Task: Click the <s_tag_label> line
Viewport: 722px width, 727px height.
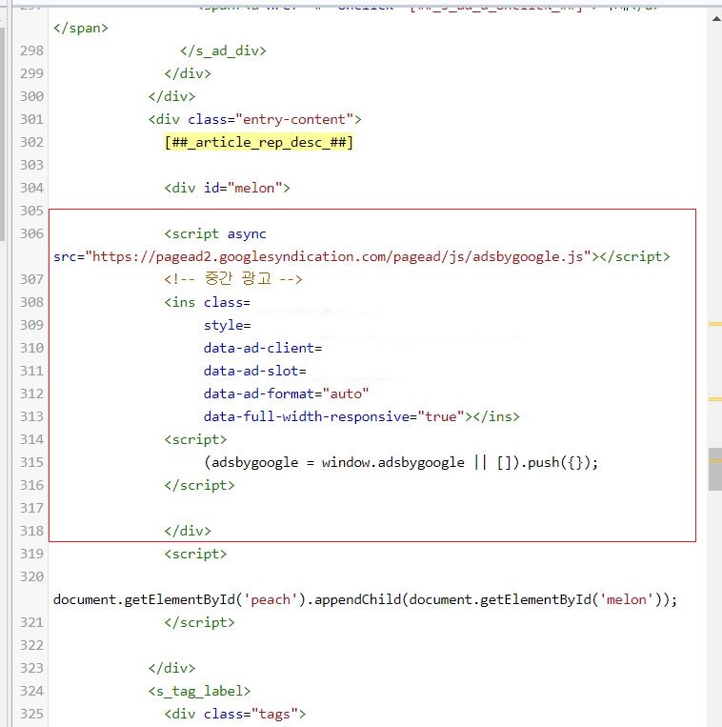Action: pyautogui.click(x=199, y=692)
